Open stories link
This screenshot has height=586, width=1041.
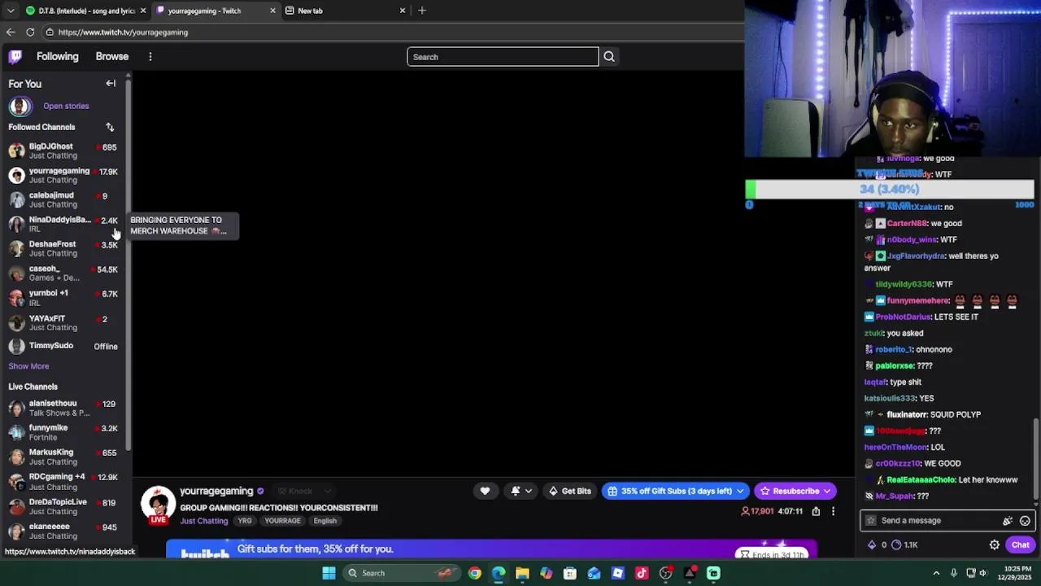[66, 106]
